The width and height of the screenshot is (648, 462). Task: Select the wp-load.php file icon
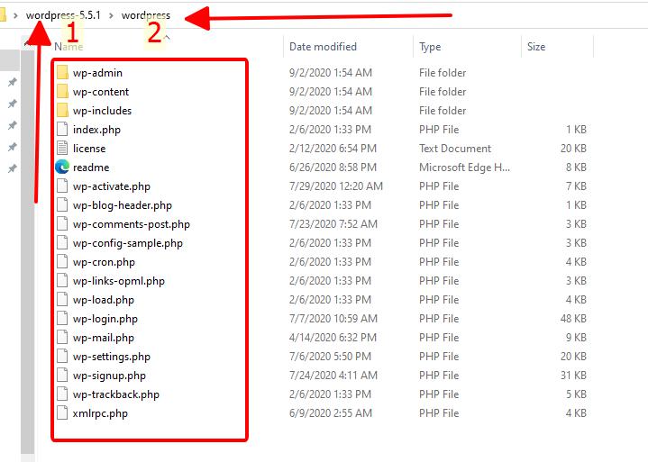[62, 299]
